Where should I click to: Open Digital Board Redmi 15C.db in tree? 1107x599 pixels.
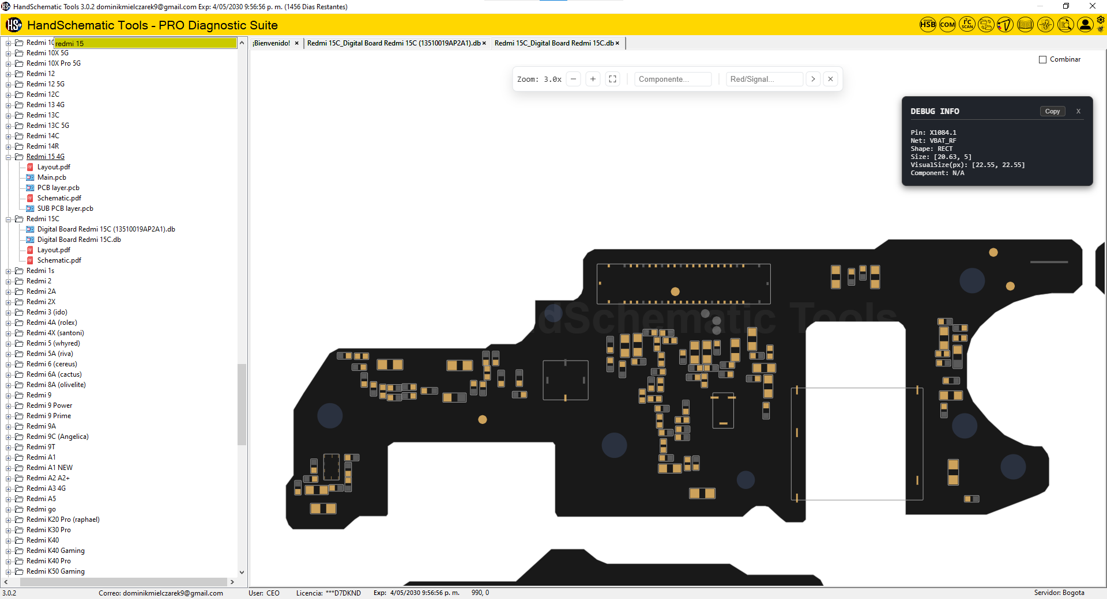coord(79,240)
